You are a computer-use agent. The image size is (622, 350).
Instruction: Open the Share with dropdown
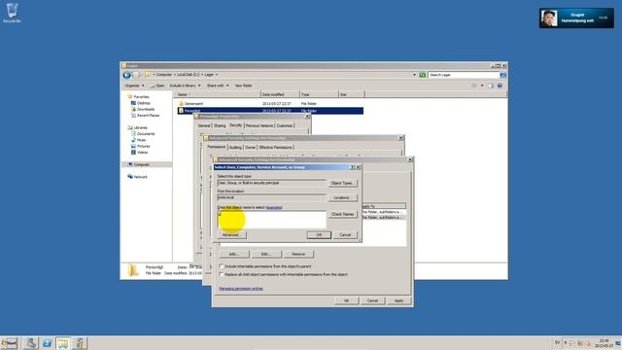[218, 86]
